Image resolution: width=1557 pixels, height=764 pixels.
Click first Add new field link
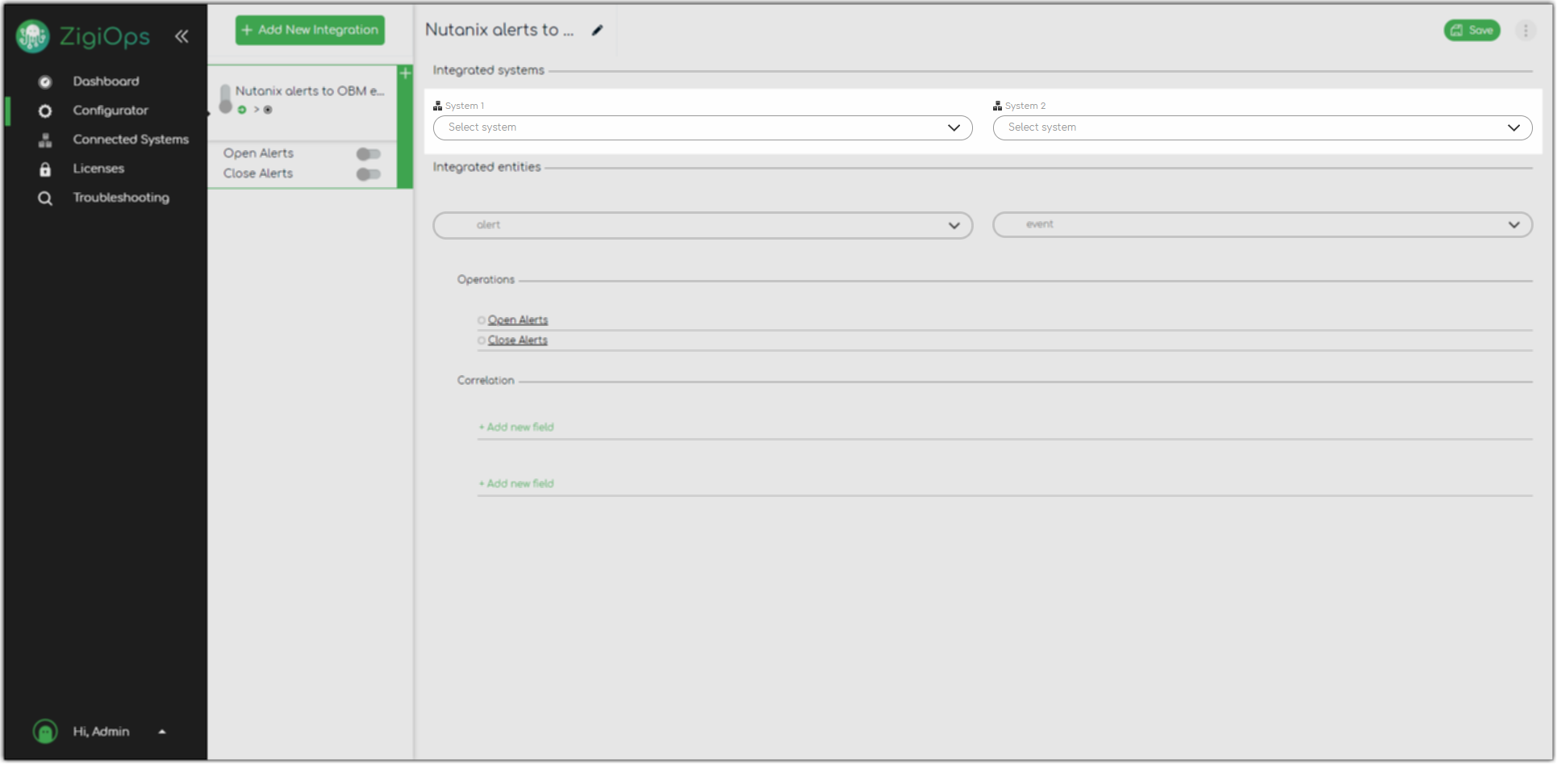click(x=516, y=427)
